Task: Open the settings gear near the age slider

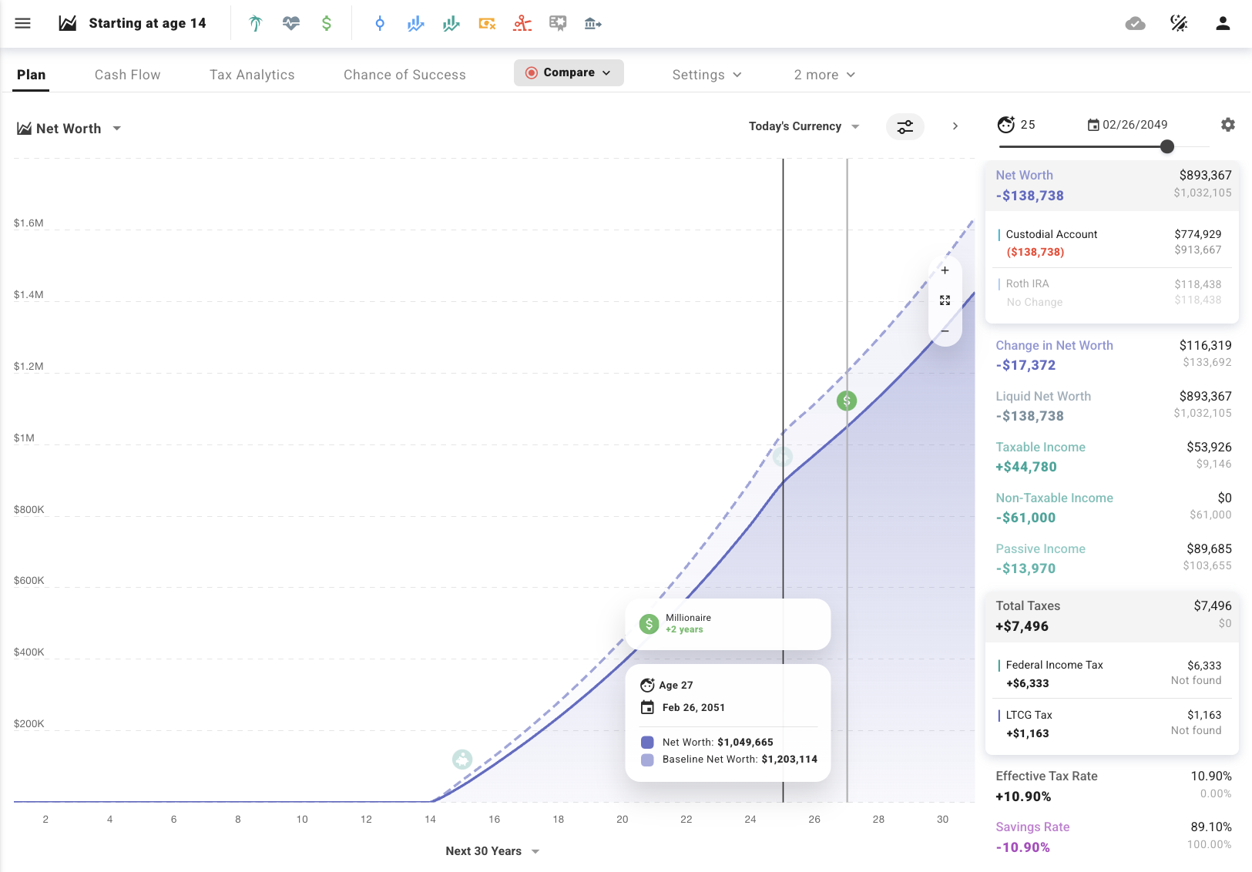Action: (x=1228, y=124)
